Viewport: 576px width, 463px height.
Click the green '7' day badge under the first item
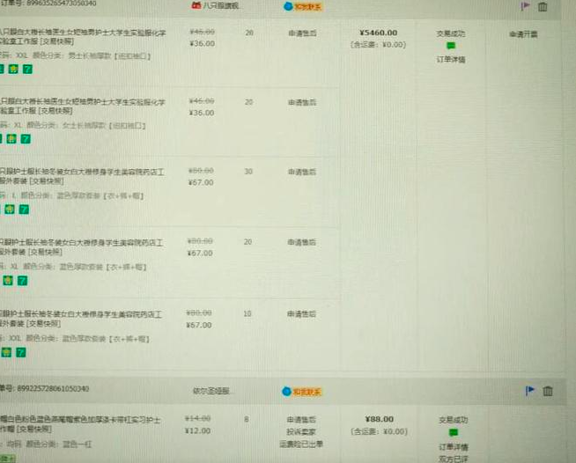(26, 68)
